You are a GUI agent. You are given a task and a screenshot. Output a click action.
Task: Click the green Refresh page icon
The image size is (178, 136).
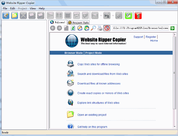[x=73, y=28]
